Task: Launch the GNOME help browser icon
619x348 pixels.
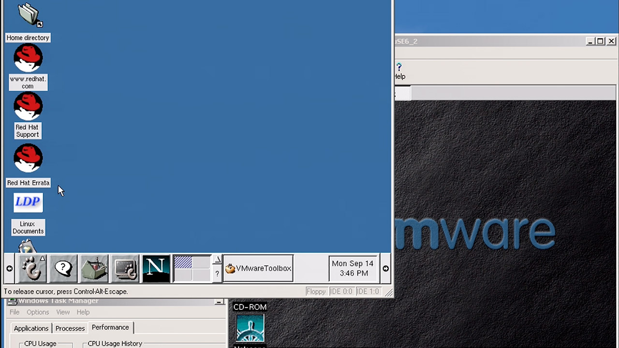Action: tap(63, 268)
